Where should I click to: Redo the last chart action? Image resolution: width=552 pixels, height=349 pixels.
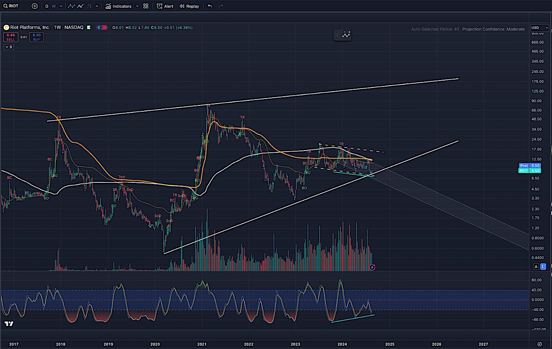[x=221, y=6]
